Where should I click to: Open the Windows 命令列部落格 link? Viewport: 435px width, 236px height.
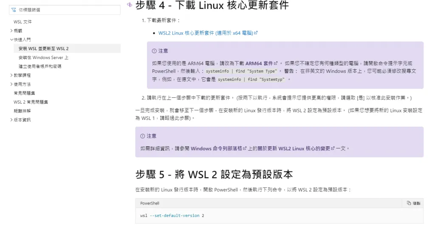(x=216, y=148)
